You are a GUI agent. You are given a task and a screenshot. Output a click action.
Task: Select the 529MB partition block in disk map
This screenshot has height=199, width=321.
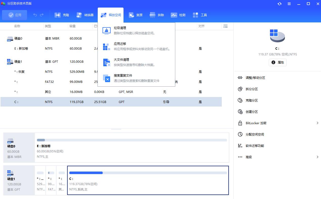click(40, 180)
